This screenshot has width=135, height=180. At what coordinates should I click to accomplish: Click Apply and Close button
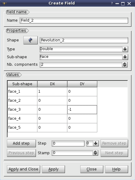(x=23, y=169)
